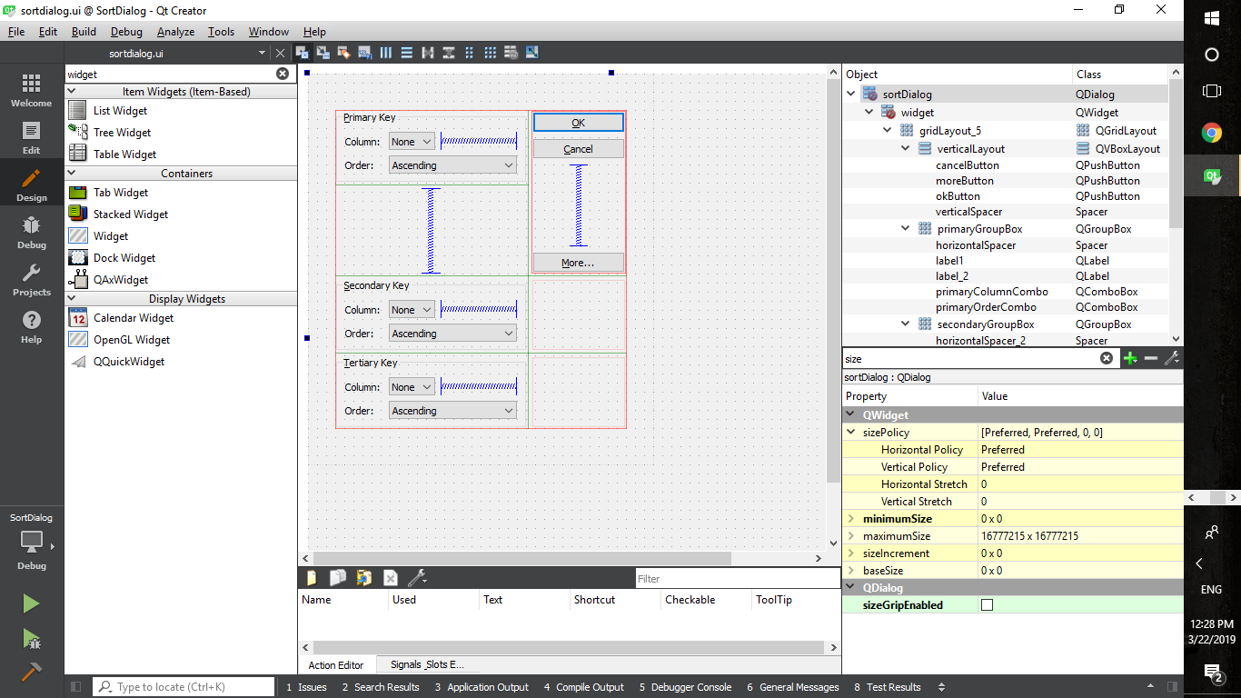
Task: Enable the sizeGripEnabled checkbox
Action: [988, 605]
